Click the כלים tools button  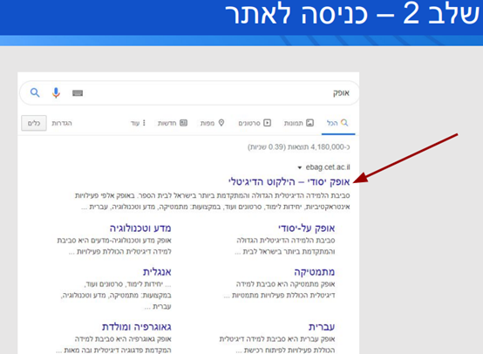[x=34, y=123]
